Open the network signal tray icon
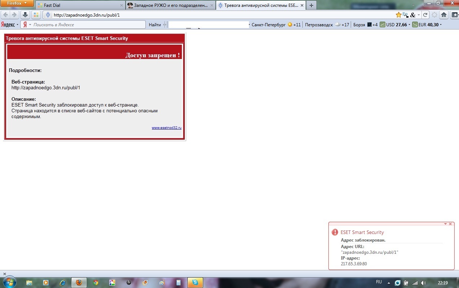This screenshot has height=288, width=459. point(415,283)
